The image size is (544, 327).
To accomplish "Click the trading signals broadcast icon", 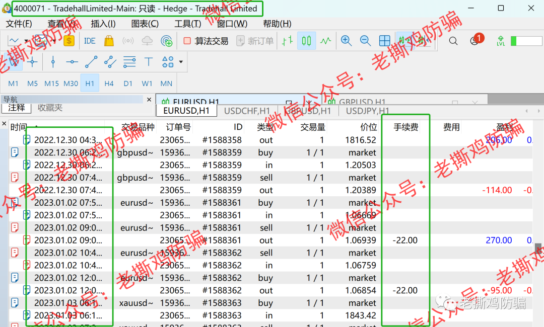I will tap(128, 41).
